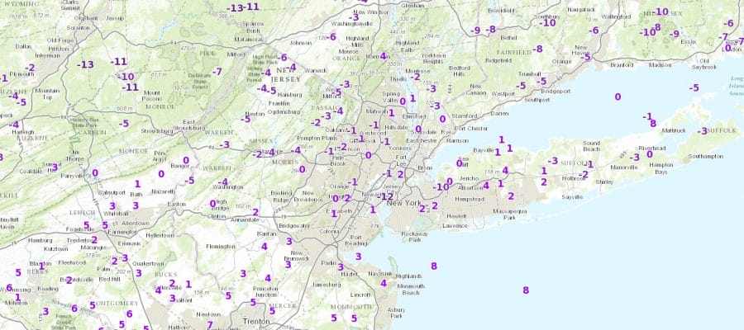The height and width of the screenshot is (330, 744).
Task: Click the Southampton label on Long Island
Action: pos(704,155)
